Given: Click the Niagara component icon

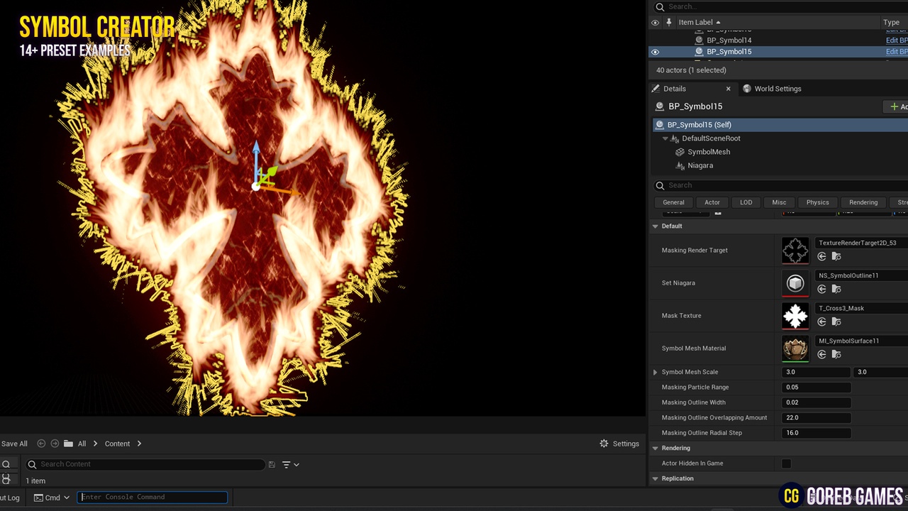Looking at the screenshot, I should coord(680,165).
